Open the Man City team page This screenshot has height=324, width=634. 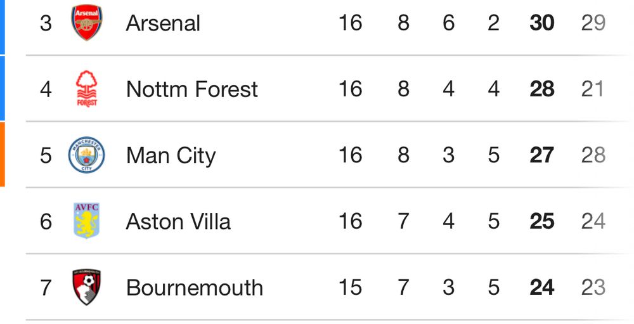(x=171, y=156)
